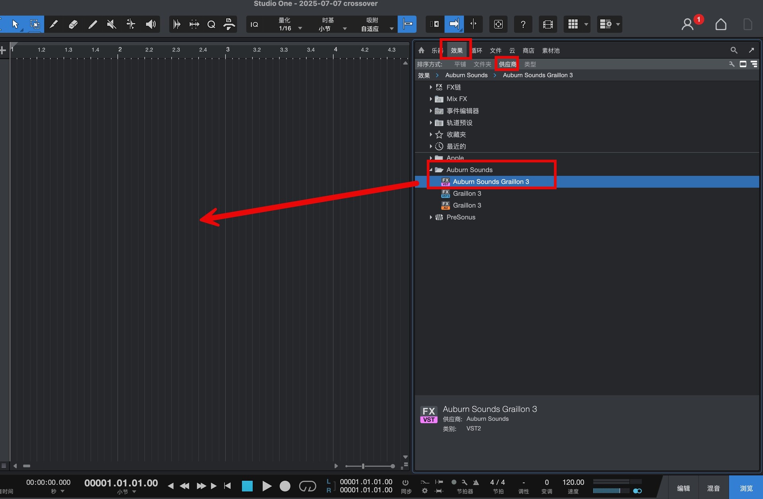This screenshot has width=763, height=499.
Task: Go to the Start page home icon
Action: (721, 24)
